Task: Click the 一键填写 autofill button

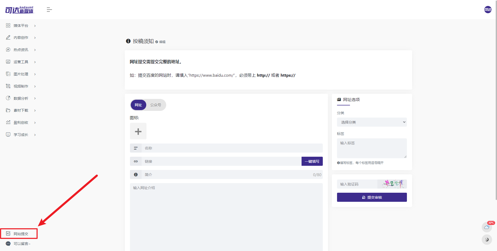Action: click(x=312, y=161)
